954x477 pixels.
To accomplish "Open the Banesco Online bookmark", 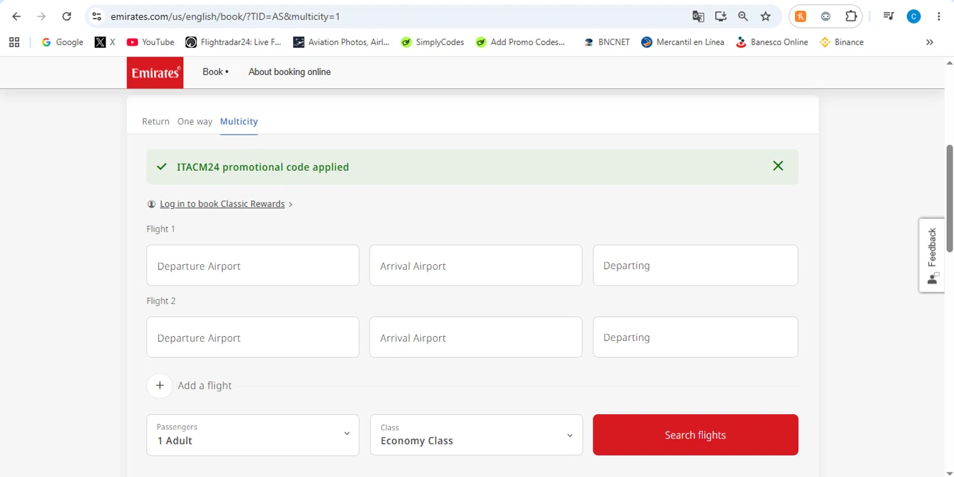I will (x=771, y=42).
